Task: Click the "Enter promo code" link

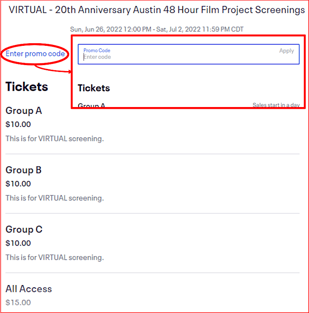Action: (35, 54)
